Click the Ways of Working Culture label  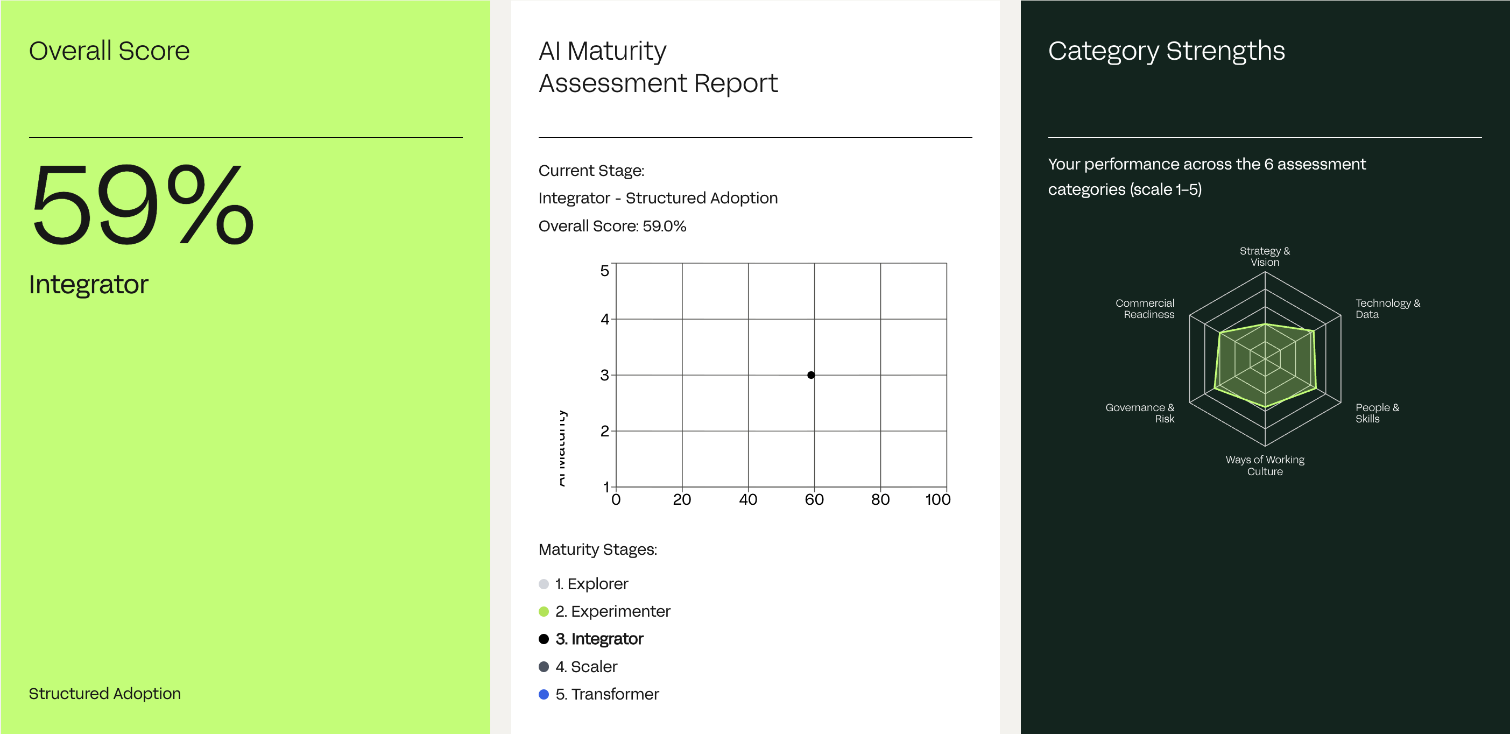click(1265, 465)
